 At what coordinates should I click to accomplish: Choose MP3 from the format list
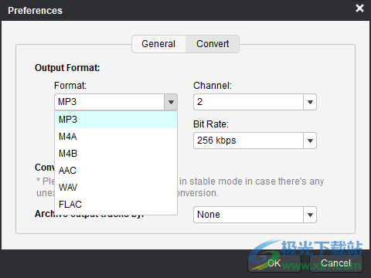pos(116,120)
